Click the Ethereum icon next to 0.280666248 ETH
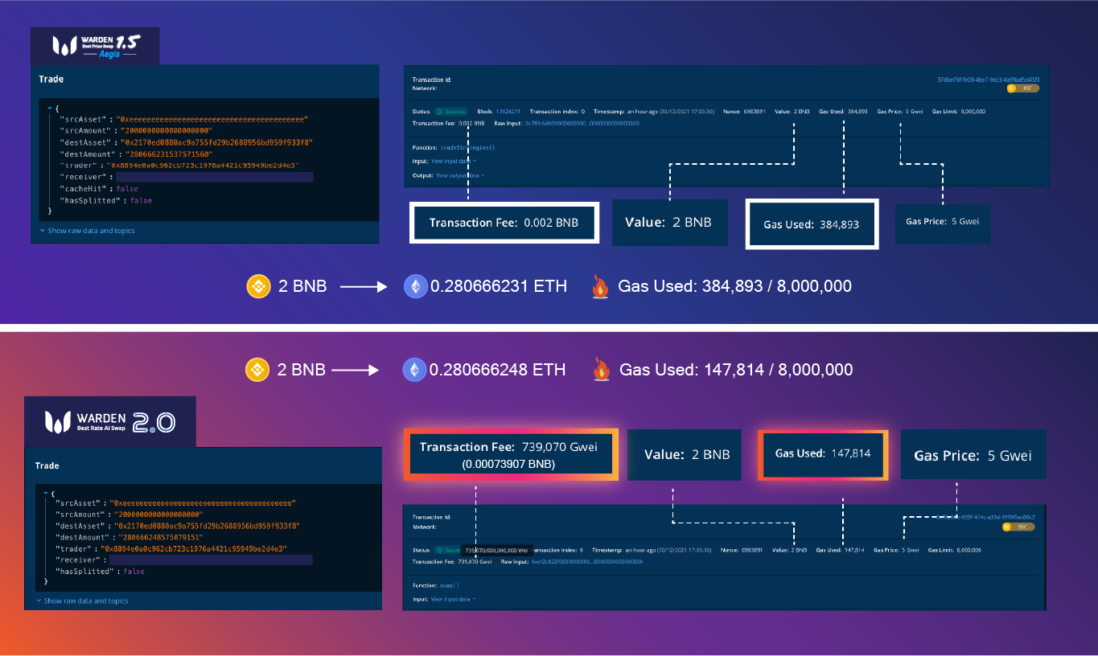This screenshot has height=656, width=1098. 414,369
